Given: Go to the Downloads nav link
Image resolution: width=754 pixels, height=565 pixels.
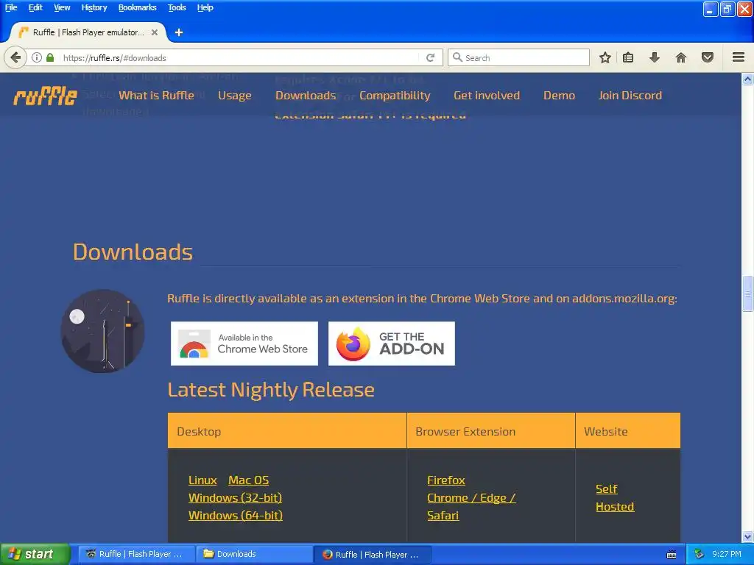Looking at the screenshot, I should [x=306, y=95].
